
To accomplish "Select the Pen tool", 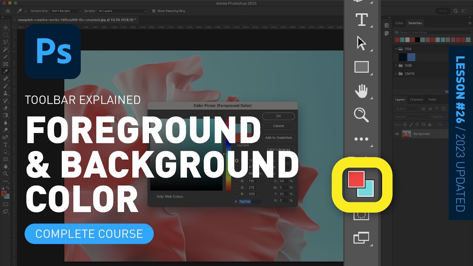I will 6,137.
